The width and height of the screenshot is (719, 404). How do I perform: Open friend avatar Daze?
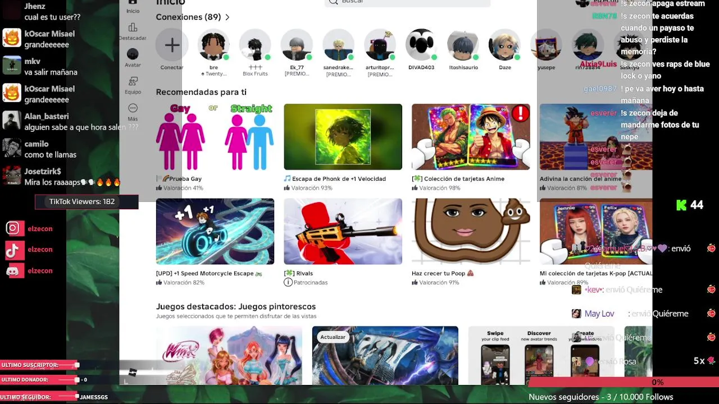point(504,45)
